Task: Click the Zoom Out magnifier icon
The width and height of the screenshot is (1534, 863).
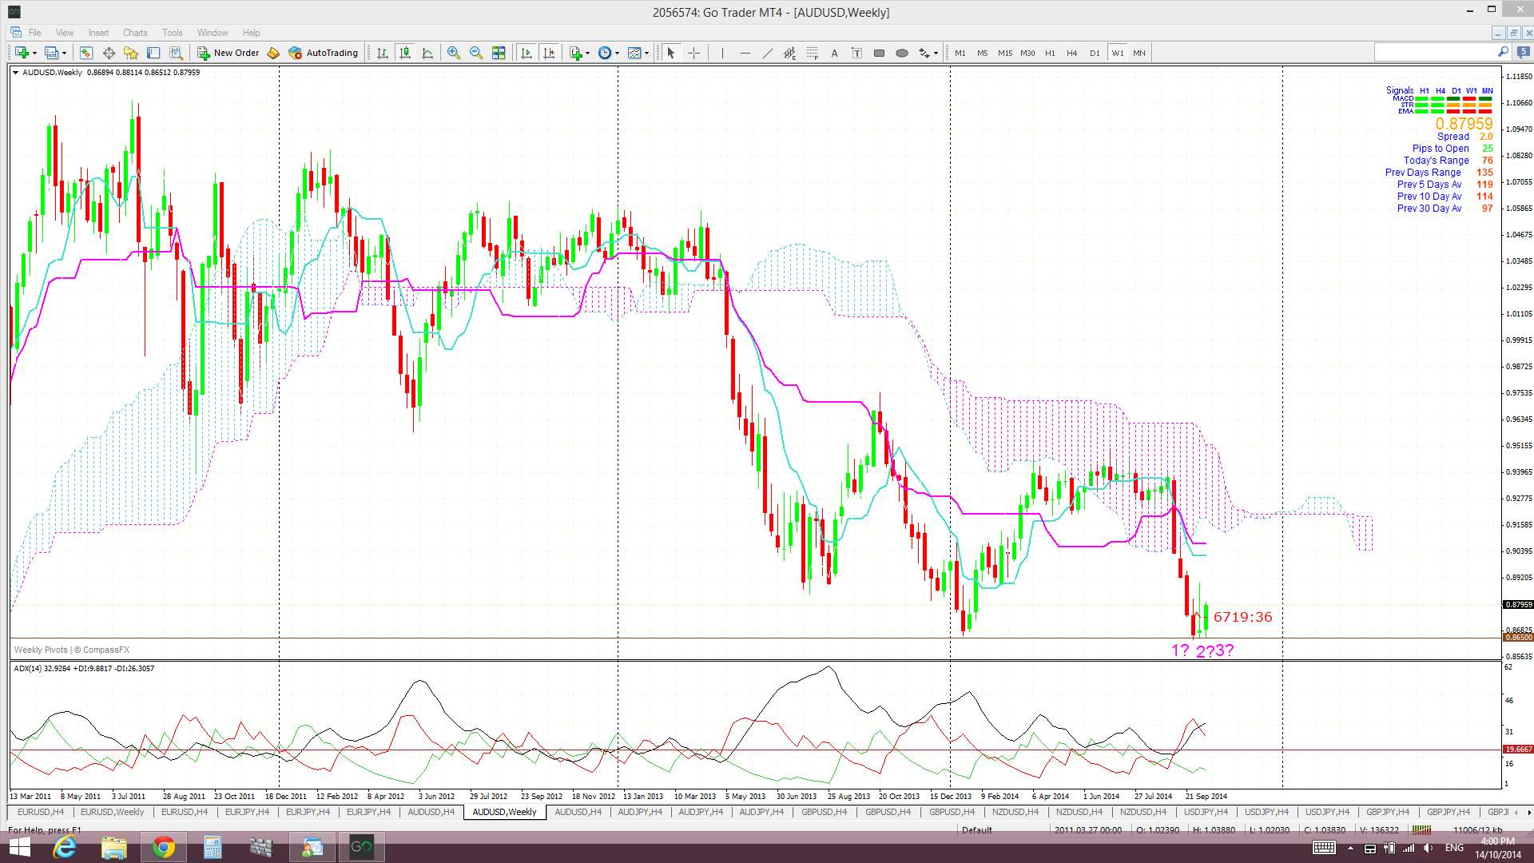Action: (x=476, y=53)
